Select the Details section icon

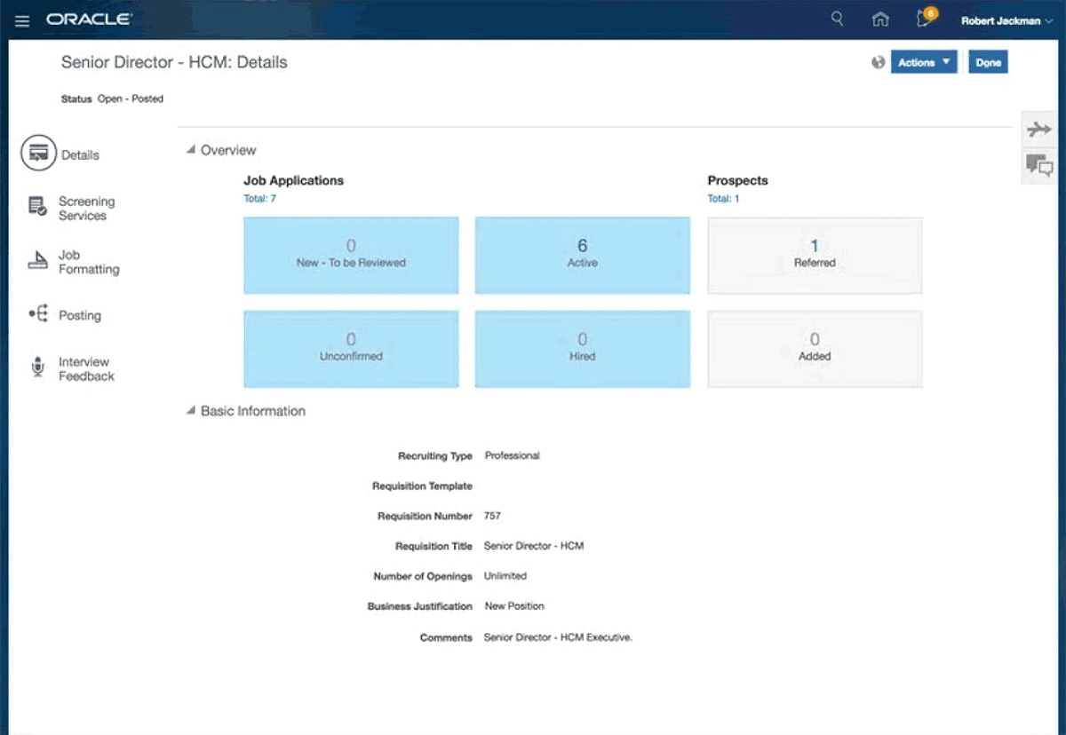[38, 154]
